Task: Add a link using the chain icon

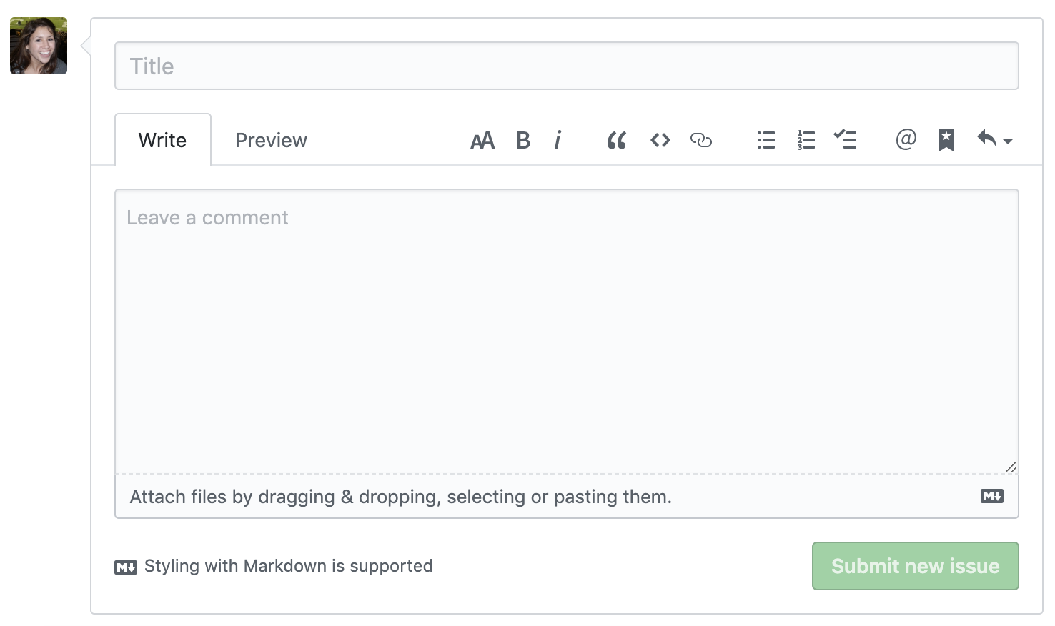Action: coord(700,140)
